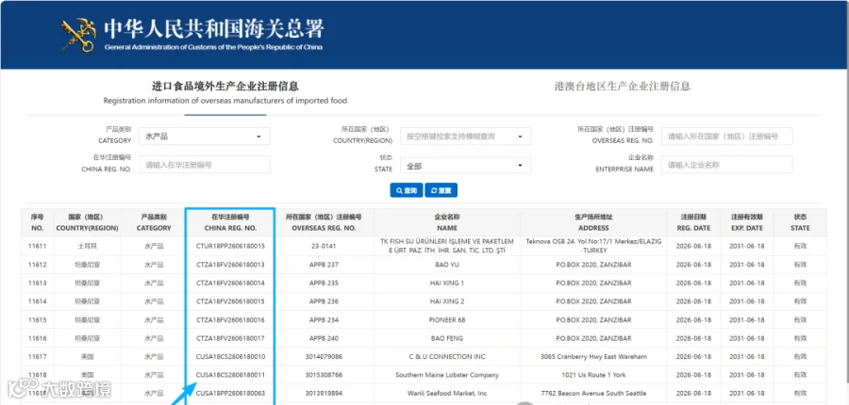Select registration number CTUR18PP2606180015
Viewport: 849px width, 405px height.
click(230, 246)
